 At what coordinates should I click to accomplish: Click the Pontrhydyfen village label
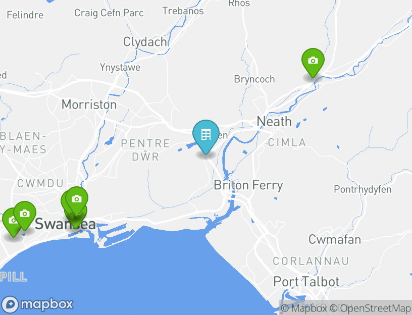pyautogui.click(x=363, y=189)
